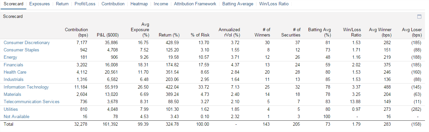Open the Consumer Discretionary sector link
Screen dimensions: 429x132
[27, 42]
